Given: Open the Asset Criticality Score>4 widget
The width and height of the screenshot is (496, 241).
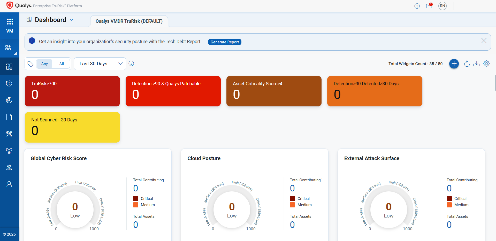Looking at the screenshot, I should [x=274, y=91].
